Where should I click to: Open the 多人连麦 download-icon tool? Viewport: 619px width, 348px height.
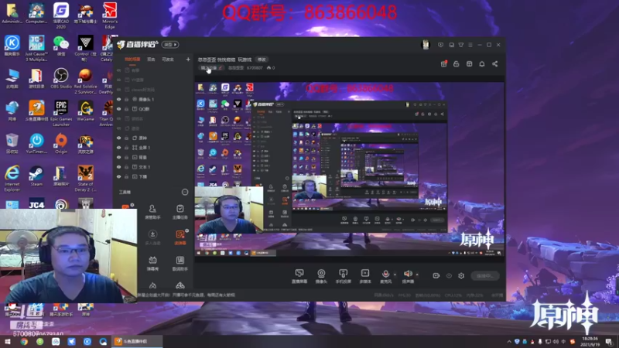pyautogui.click(x=152, y=237)
